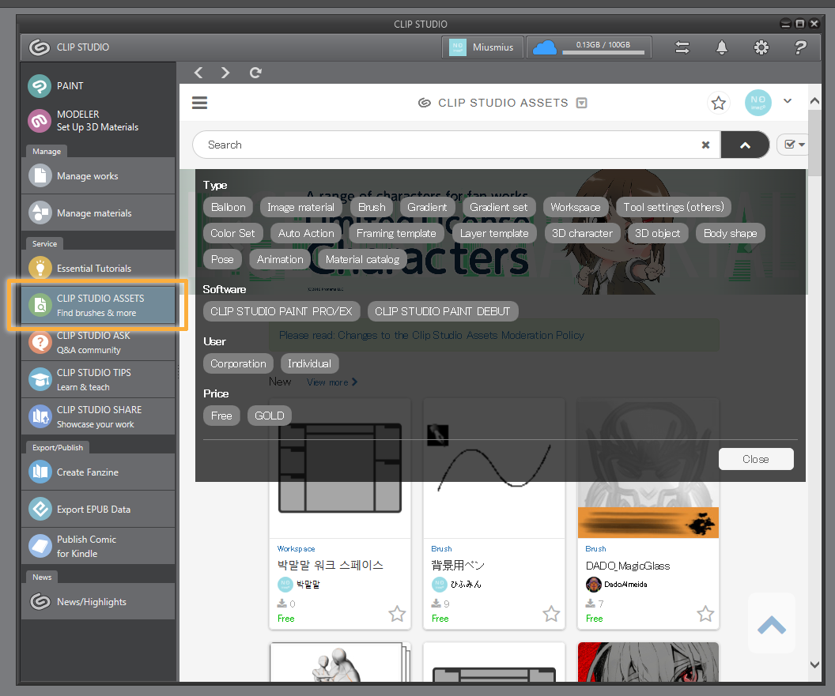Click the user avatar in Assets header
Viewport: 835px width, 696px height.
tap(758, 103)
